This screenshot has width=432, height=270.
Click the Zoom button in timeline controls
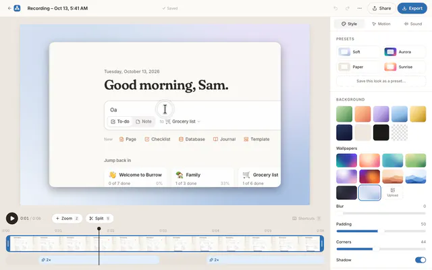pyautogui.click(x=67, y=219)
